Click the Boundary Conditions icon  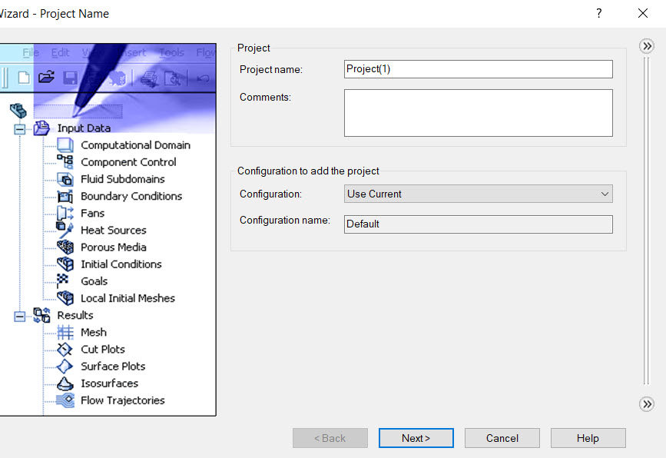click(x=65, y=196)
